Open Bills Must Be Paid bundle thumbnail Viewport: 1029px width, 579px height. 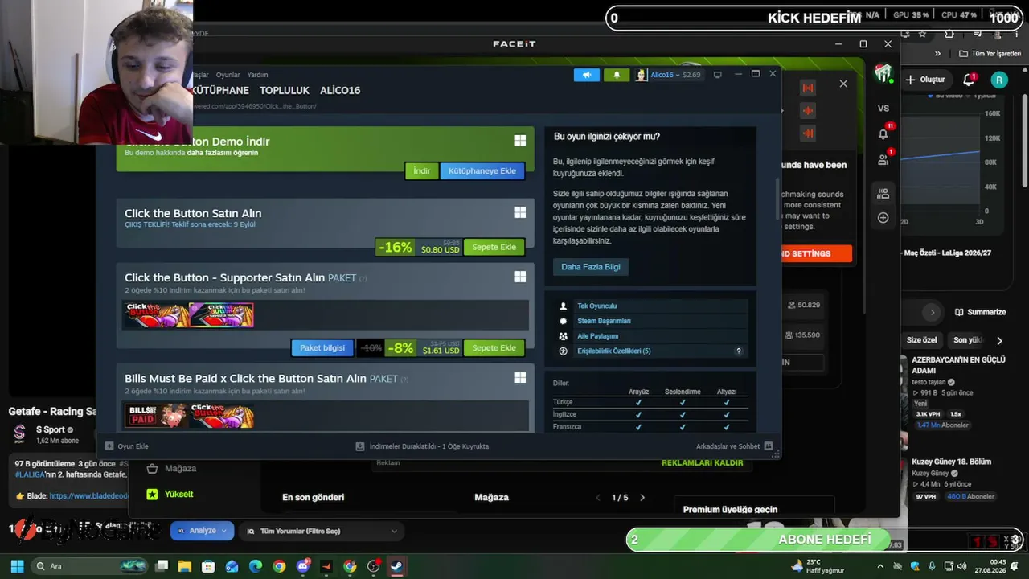[x=189, y=416]
